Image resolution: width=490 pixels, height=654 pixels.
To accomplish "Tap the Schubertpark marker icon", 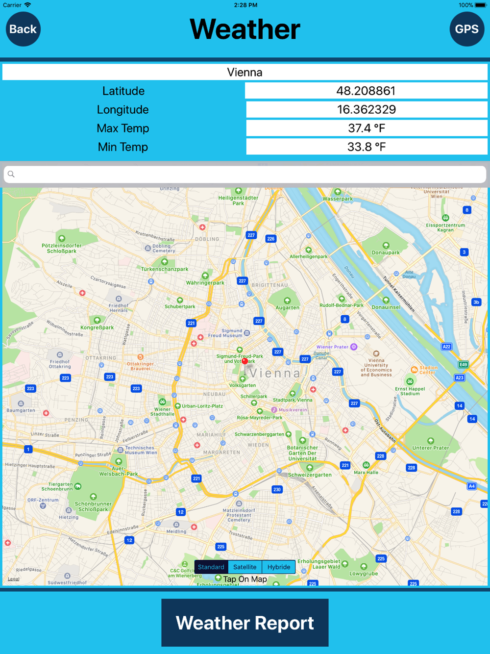I will coord(180,300).
